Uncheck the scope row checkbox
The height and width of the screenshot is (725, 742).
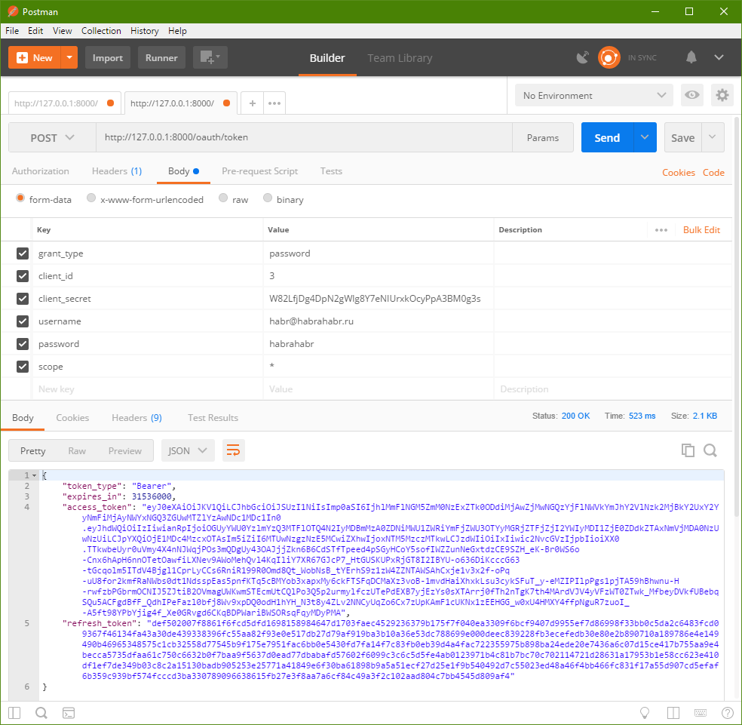tap(22, 367)
